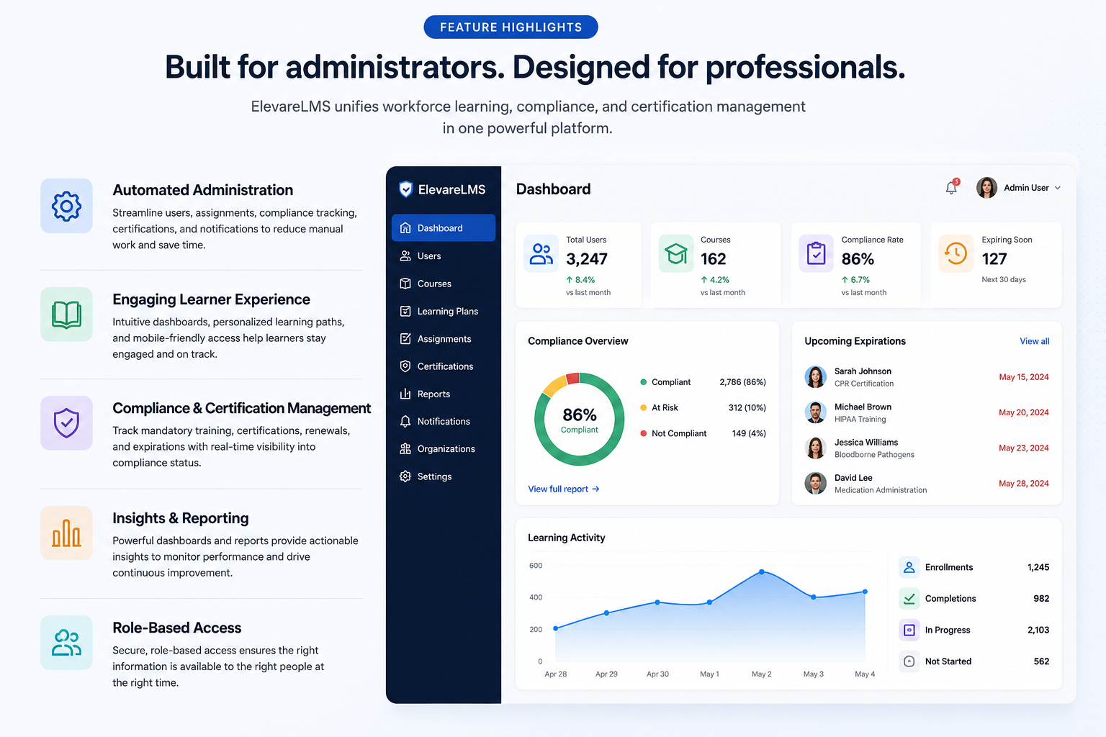Click the 86% Compliant donut chart center
The height and width of the screenshot is (737, 1106).
(x=580, y=420)
